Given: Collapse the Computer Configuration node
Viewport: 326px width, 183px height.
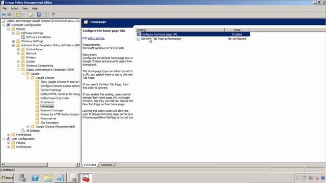Looking at the screenshot, I should coord(4,25).
